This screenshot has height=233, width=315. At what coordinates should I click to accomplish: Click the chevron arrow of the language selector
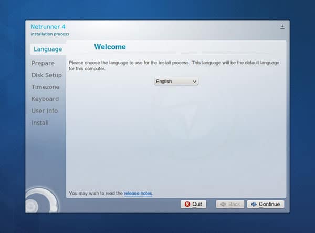(195, 82)
